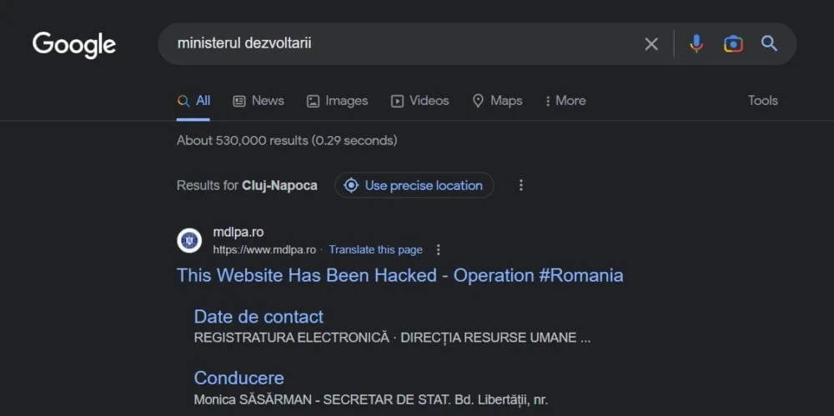Open location options three-dot menu
The height and width of the screenshot is (416, 834).
(521, 185)
